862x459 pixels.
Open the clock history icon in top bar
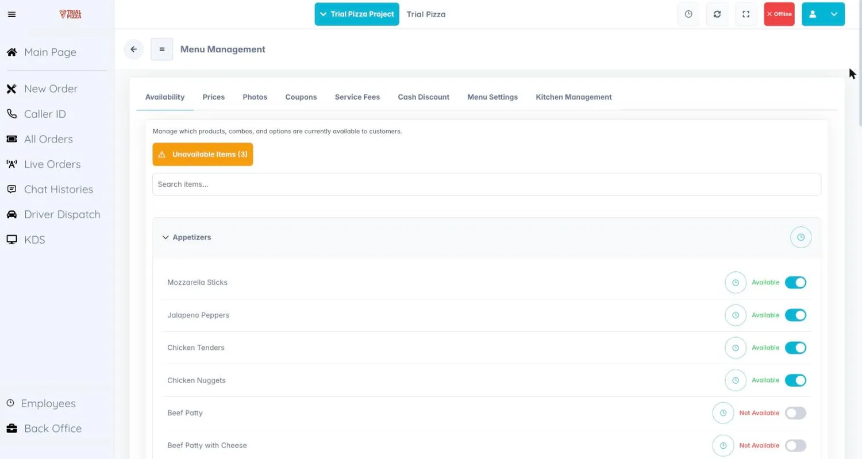point(688,14)
